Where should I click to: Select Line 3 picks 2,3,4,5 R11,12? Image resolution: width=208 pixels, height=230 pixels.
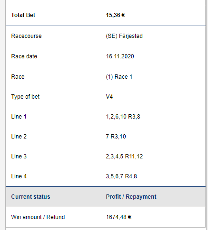pyautogui.click(x=124, y=156)
